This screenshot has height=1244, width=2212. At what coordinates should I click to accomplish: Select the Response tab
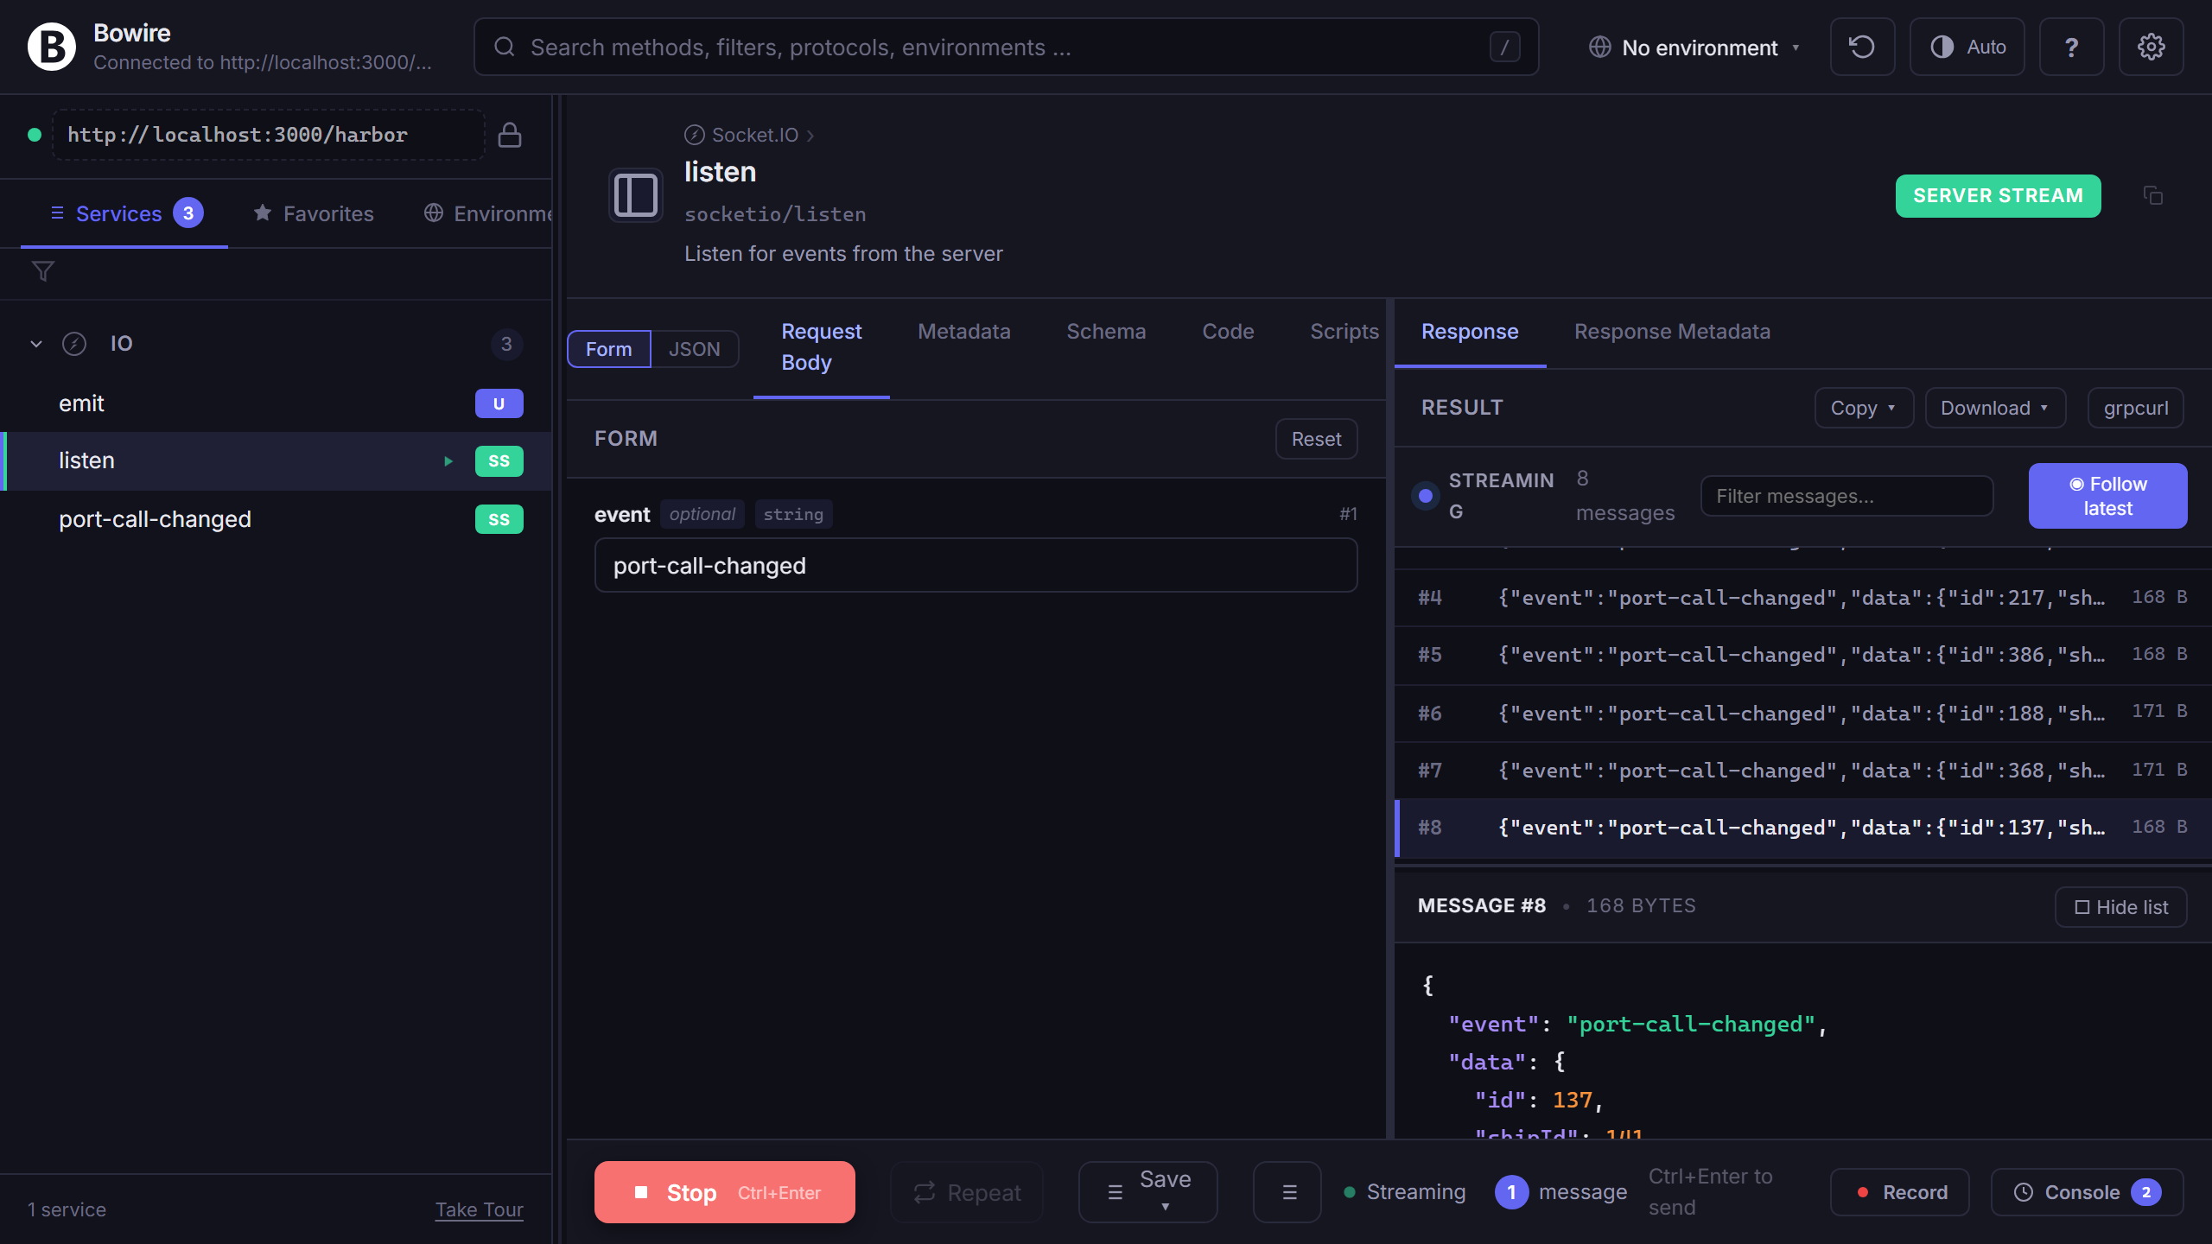(x=1470, y=332)
